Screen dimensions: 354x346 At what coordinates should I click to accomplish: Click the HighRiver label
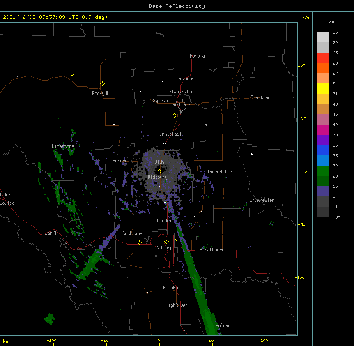tap(177, 305)
